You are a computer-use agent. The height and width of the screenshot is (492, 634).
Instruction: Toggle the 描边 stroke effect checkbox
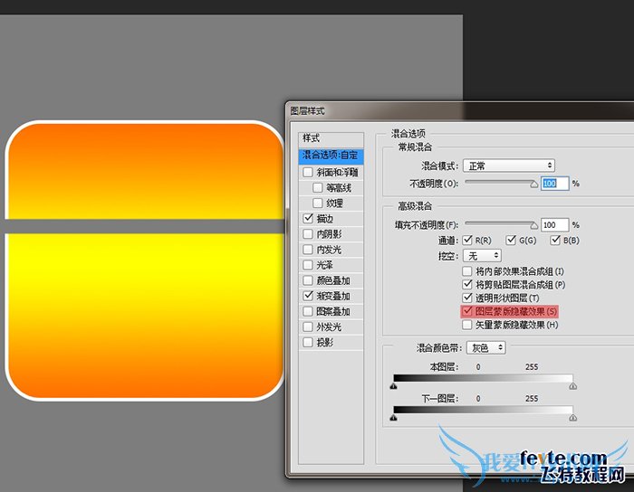coord(309,219)
